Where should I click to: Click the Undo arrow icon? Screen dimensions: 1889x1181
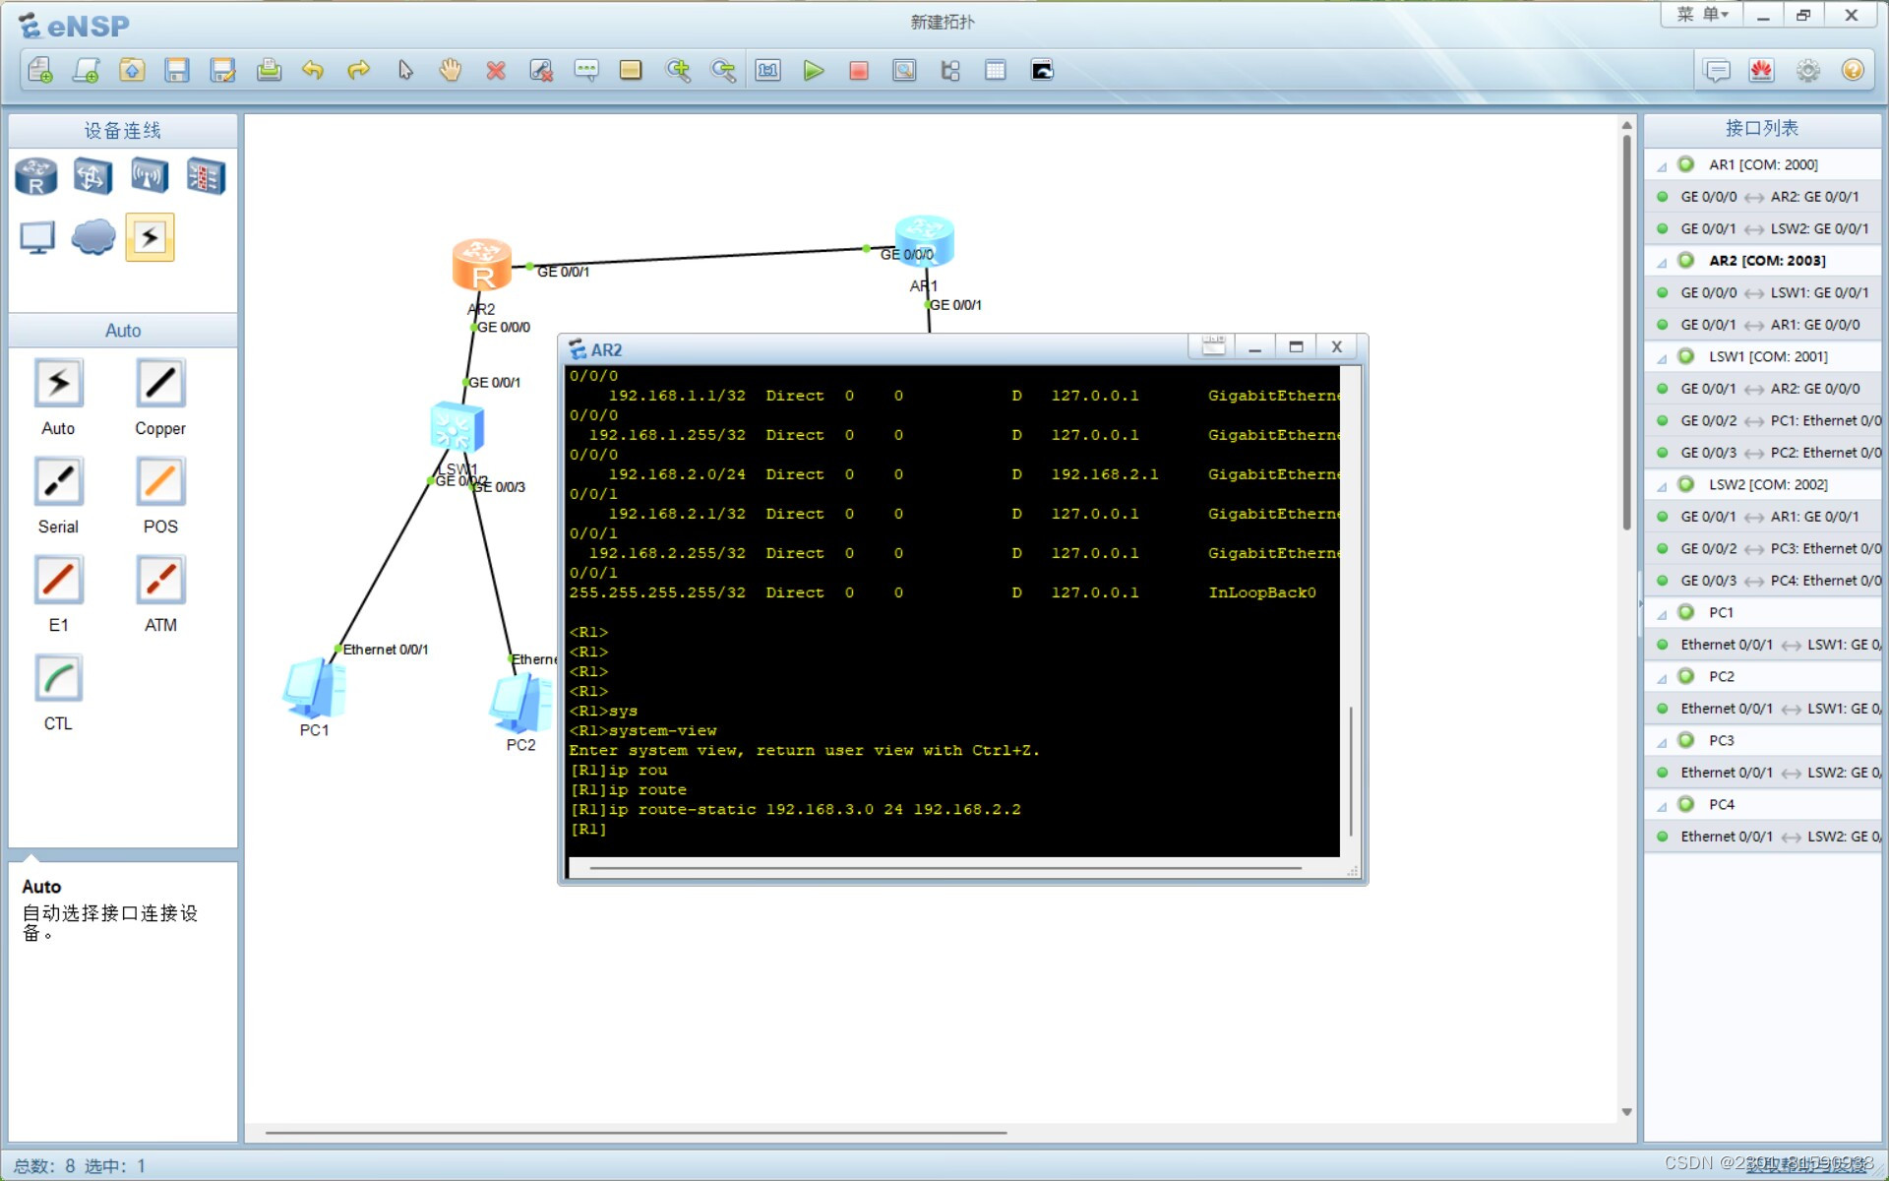313,71
